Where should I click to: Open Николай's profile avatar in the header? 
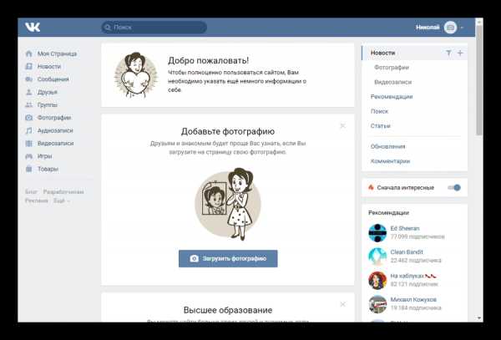click(450, 28)
